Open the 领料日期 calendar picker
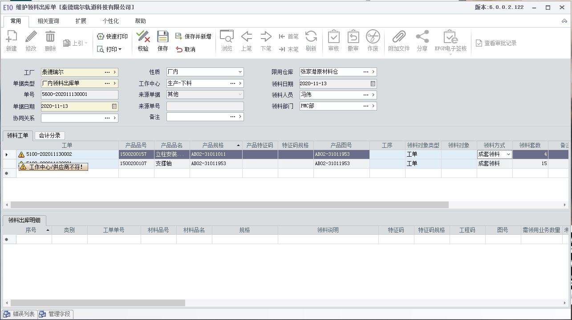 pyautogui.click(x=373, y=83)
